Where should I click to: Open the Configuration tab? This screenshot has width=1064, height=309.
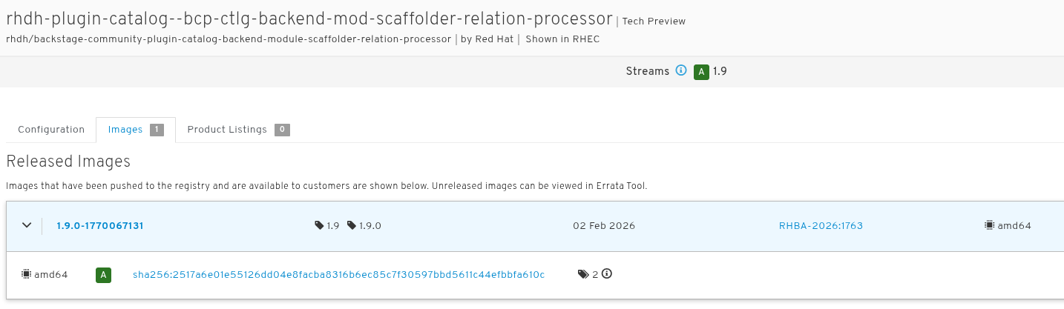click(51, 130)
